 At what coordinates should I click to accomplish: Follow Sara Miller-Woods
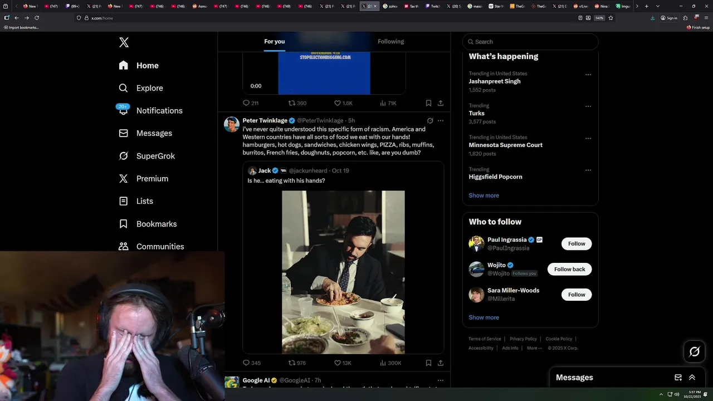click(x=577, y=294)
